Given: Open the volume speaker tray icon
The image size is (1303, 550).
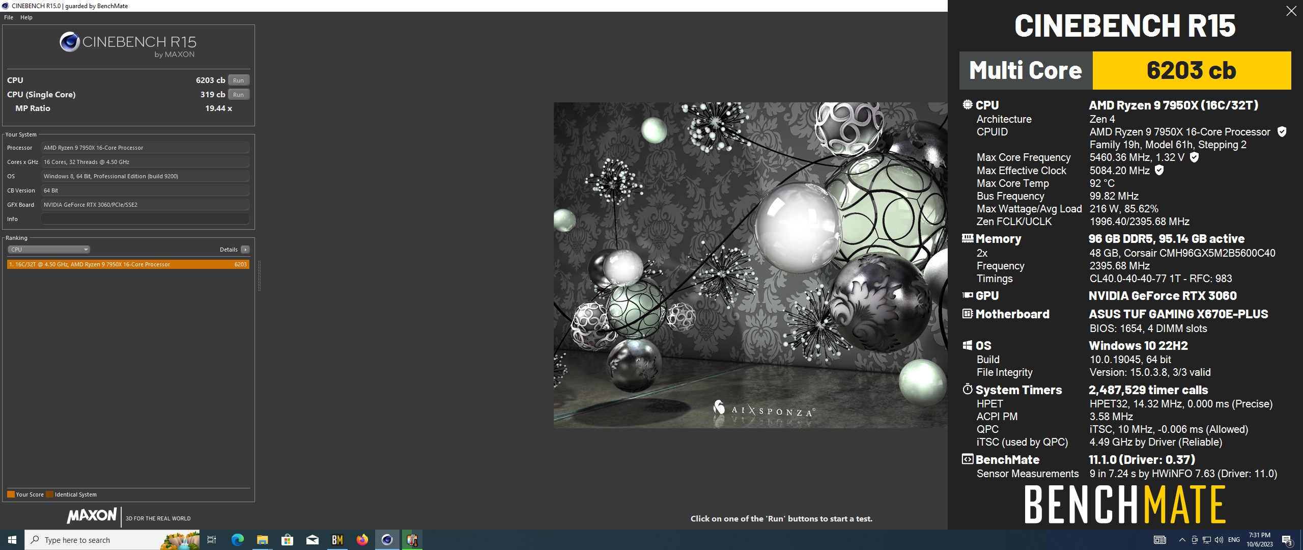Looking at the screenshot, I should (x=1219, y=540).
